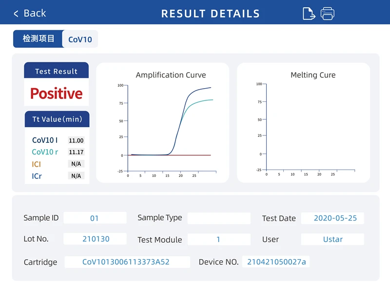
Task: Click the Sample Type label
Action: (x=160, y=218)
